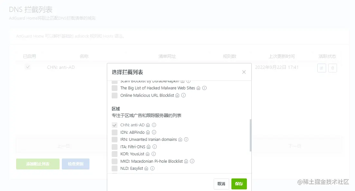Open homepage icon for MKD: Macedonian Pi-hole Blocklist

click(x=186, y=161)
